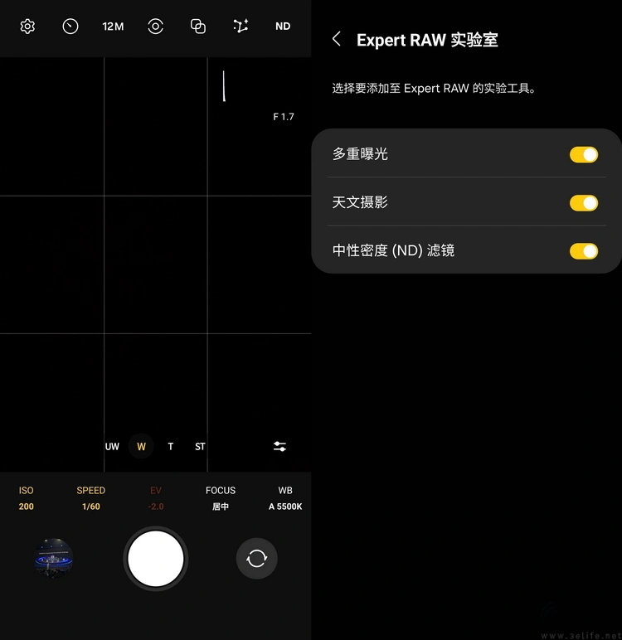The width and height of the screenshot is (622, 640).
Task: Open camera settings gear icon
Action: pos(27,27)
